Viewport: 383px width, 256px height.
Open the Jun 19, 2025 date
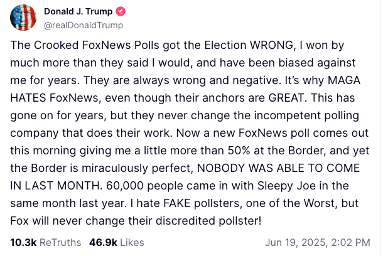tap(295, 243)
